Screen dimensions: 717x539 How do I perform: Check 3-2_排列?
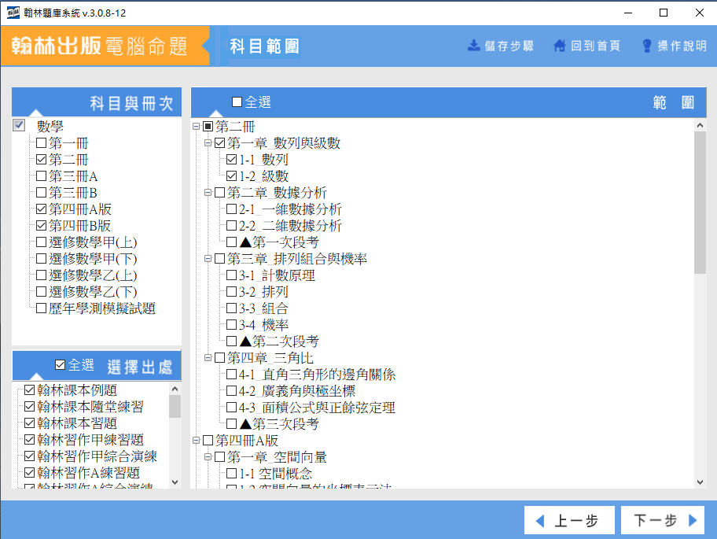click(231, 291)
